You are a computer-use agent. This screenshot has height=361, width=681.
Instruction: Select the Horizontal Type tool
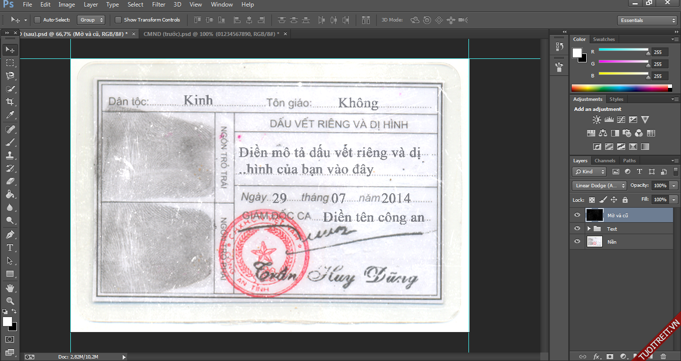tap(10, 248)
